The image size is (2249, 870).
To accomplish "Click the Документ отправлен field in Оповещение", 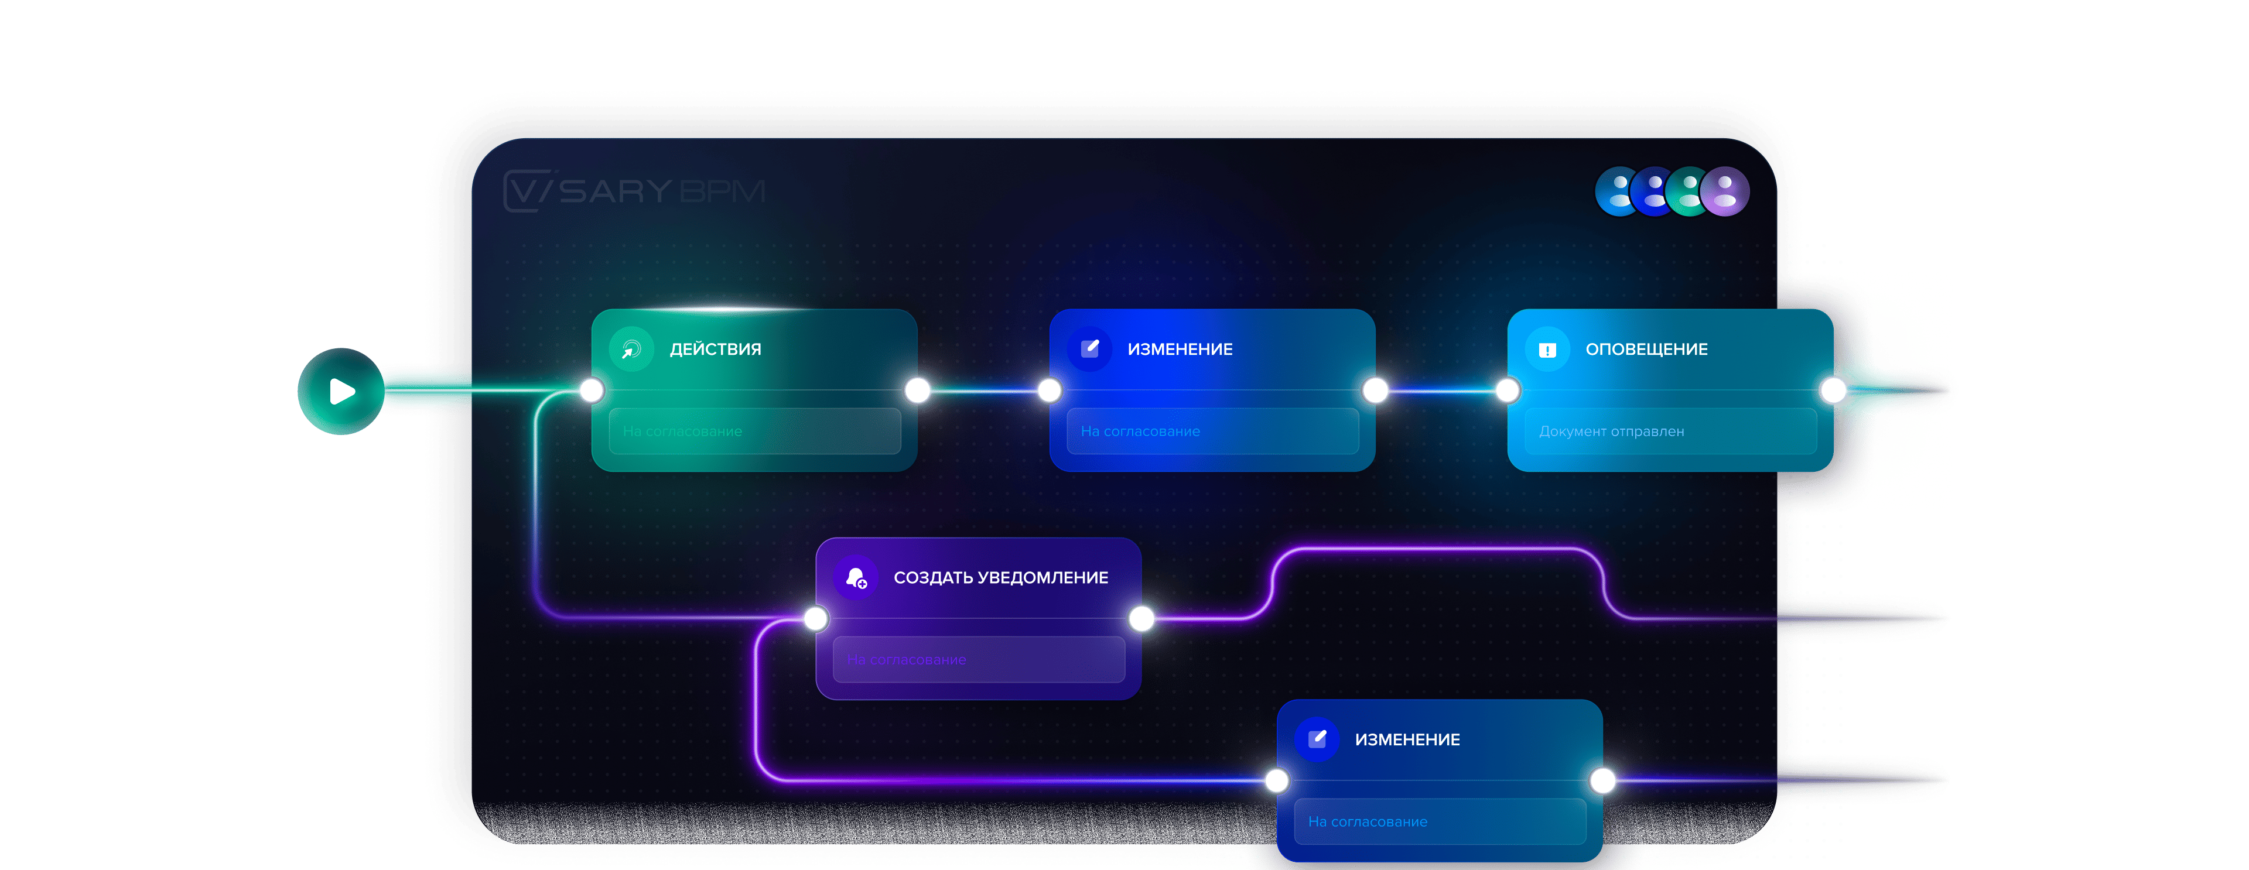I will 1670,431.
